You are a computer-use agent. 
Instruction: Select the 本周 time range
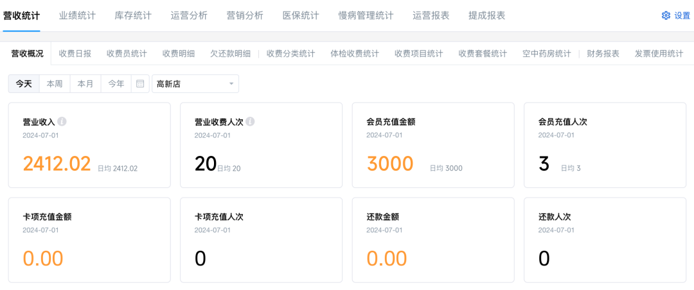[x=55, y=83]
